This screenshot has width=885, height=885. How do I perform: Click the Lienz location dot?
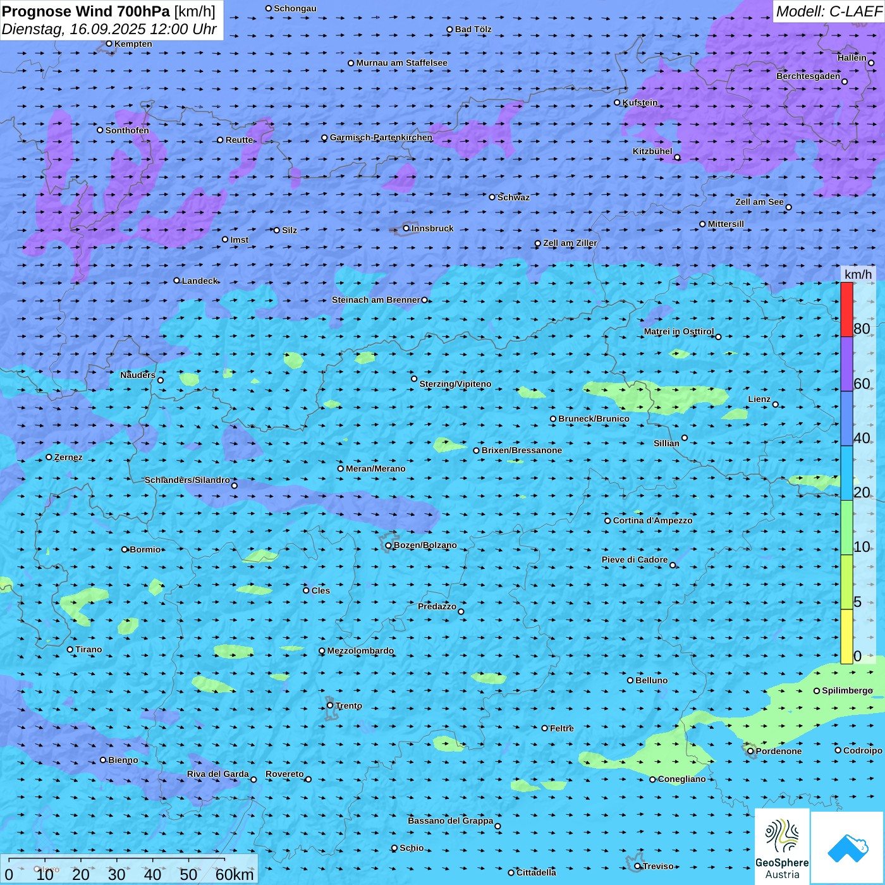(x=776, y=405)
